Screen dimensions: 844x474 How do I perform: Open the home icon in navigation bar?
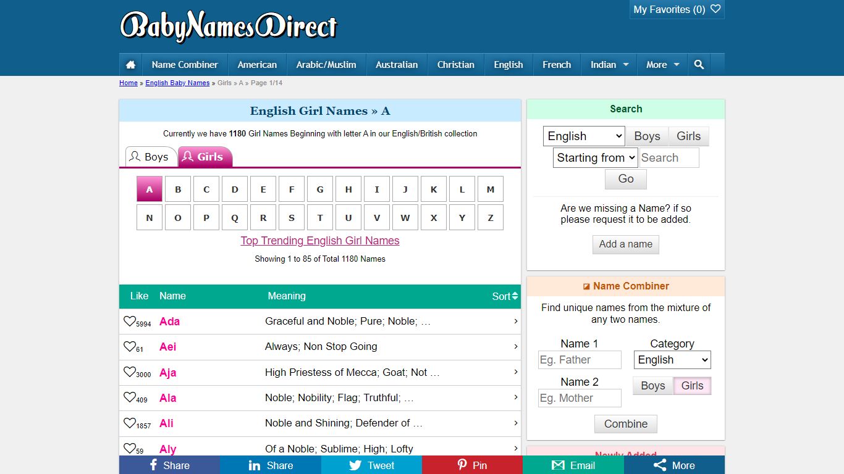(x=130, y=64)
